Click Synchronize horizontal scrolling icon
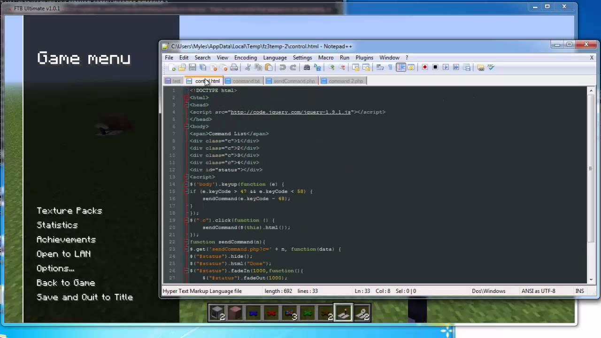 tap(366, 67)
